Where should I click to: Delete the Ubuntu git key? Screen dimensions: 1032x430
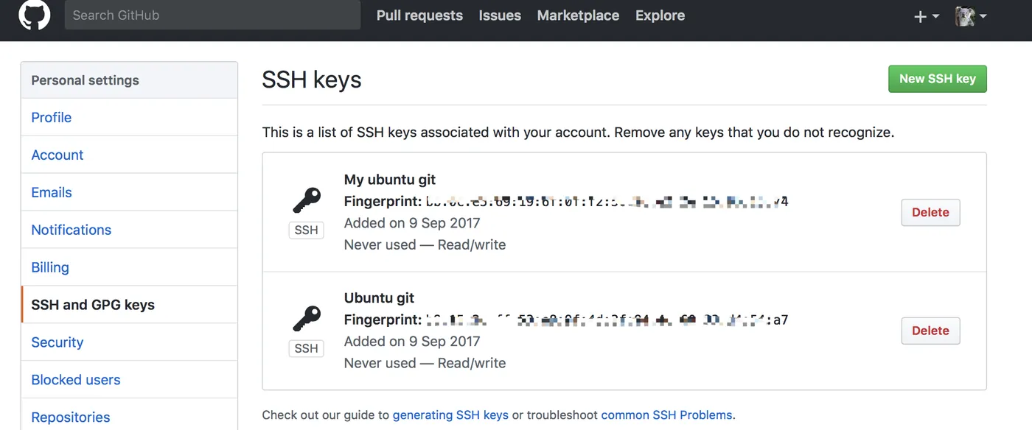tap(930, 331)
